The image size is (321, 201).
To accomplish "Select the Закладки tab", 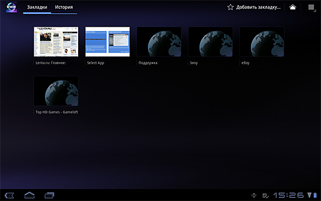I will pyautogui.click(x=37, y=7).
